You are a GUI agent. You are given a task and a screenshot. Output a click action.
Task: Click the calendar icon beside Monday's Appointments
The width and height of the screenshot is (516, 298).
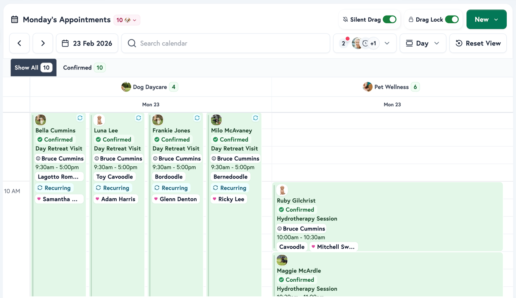pos(14,19)
